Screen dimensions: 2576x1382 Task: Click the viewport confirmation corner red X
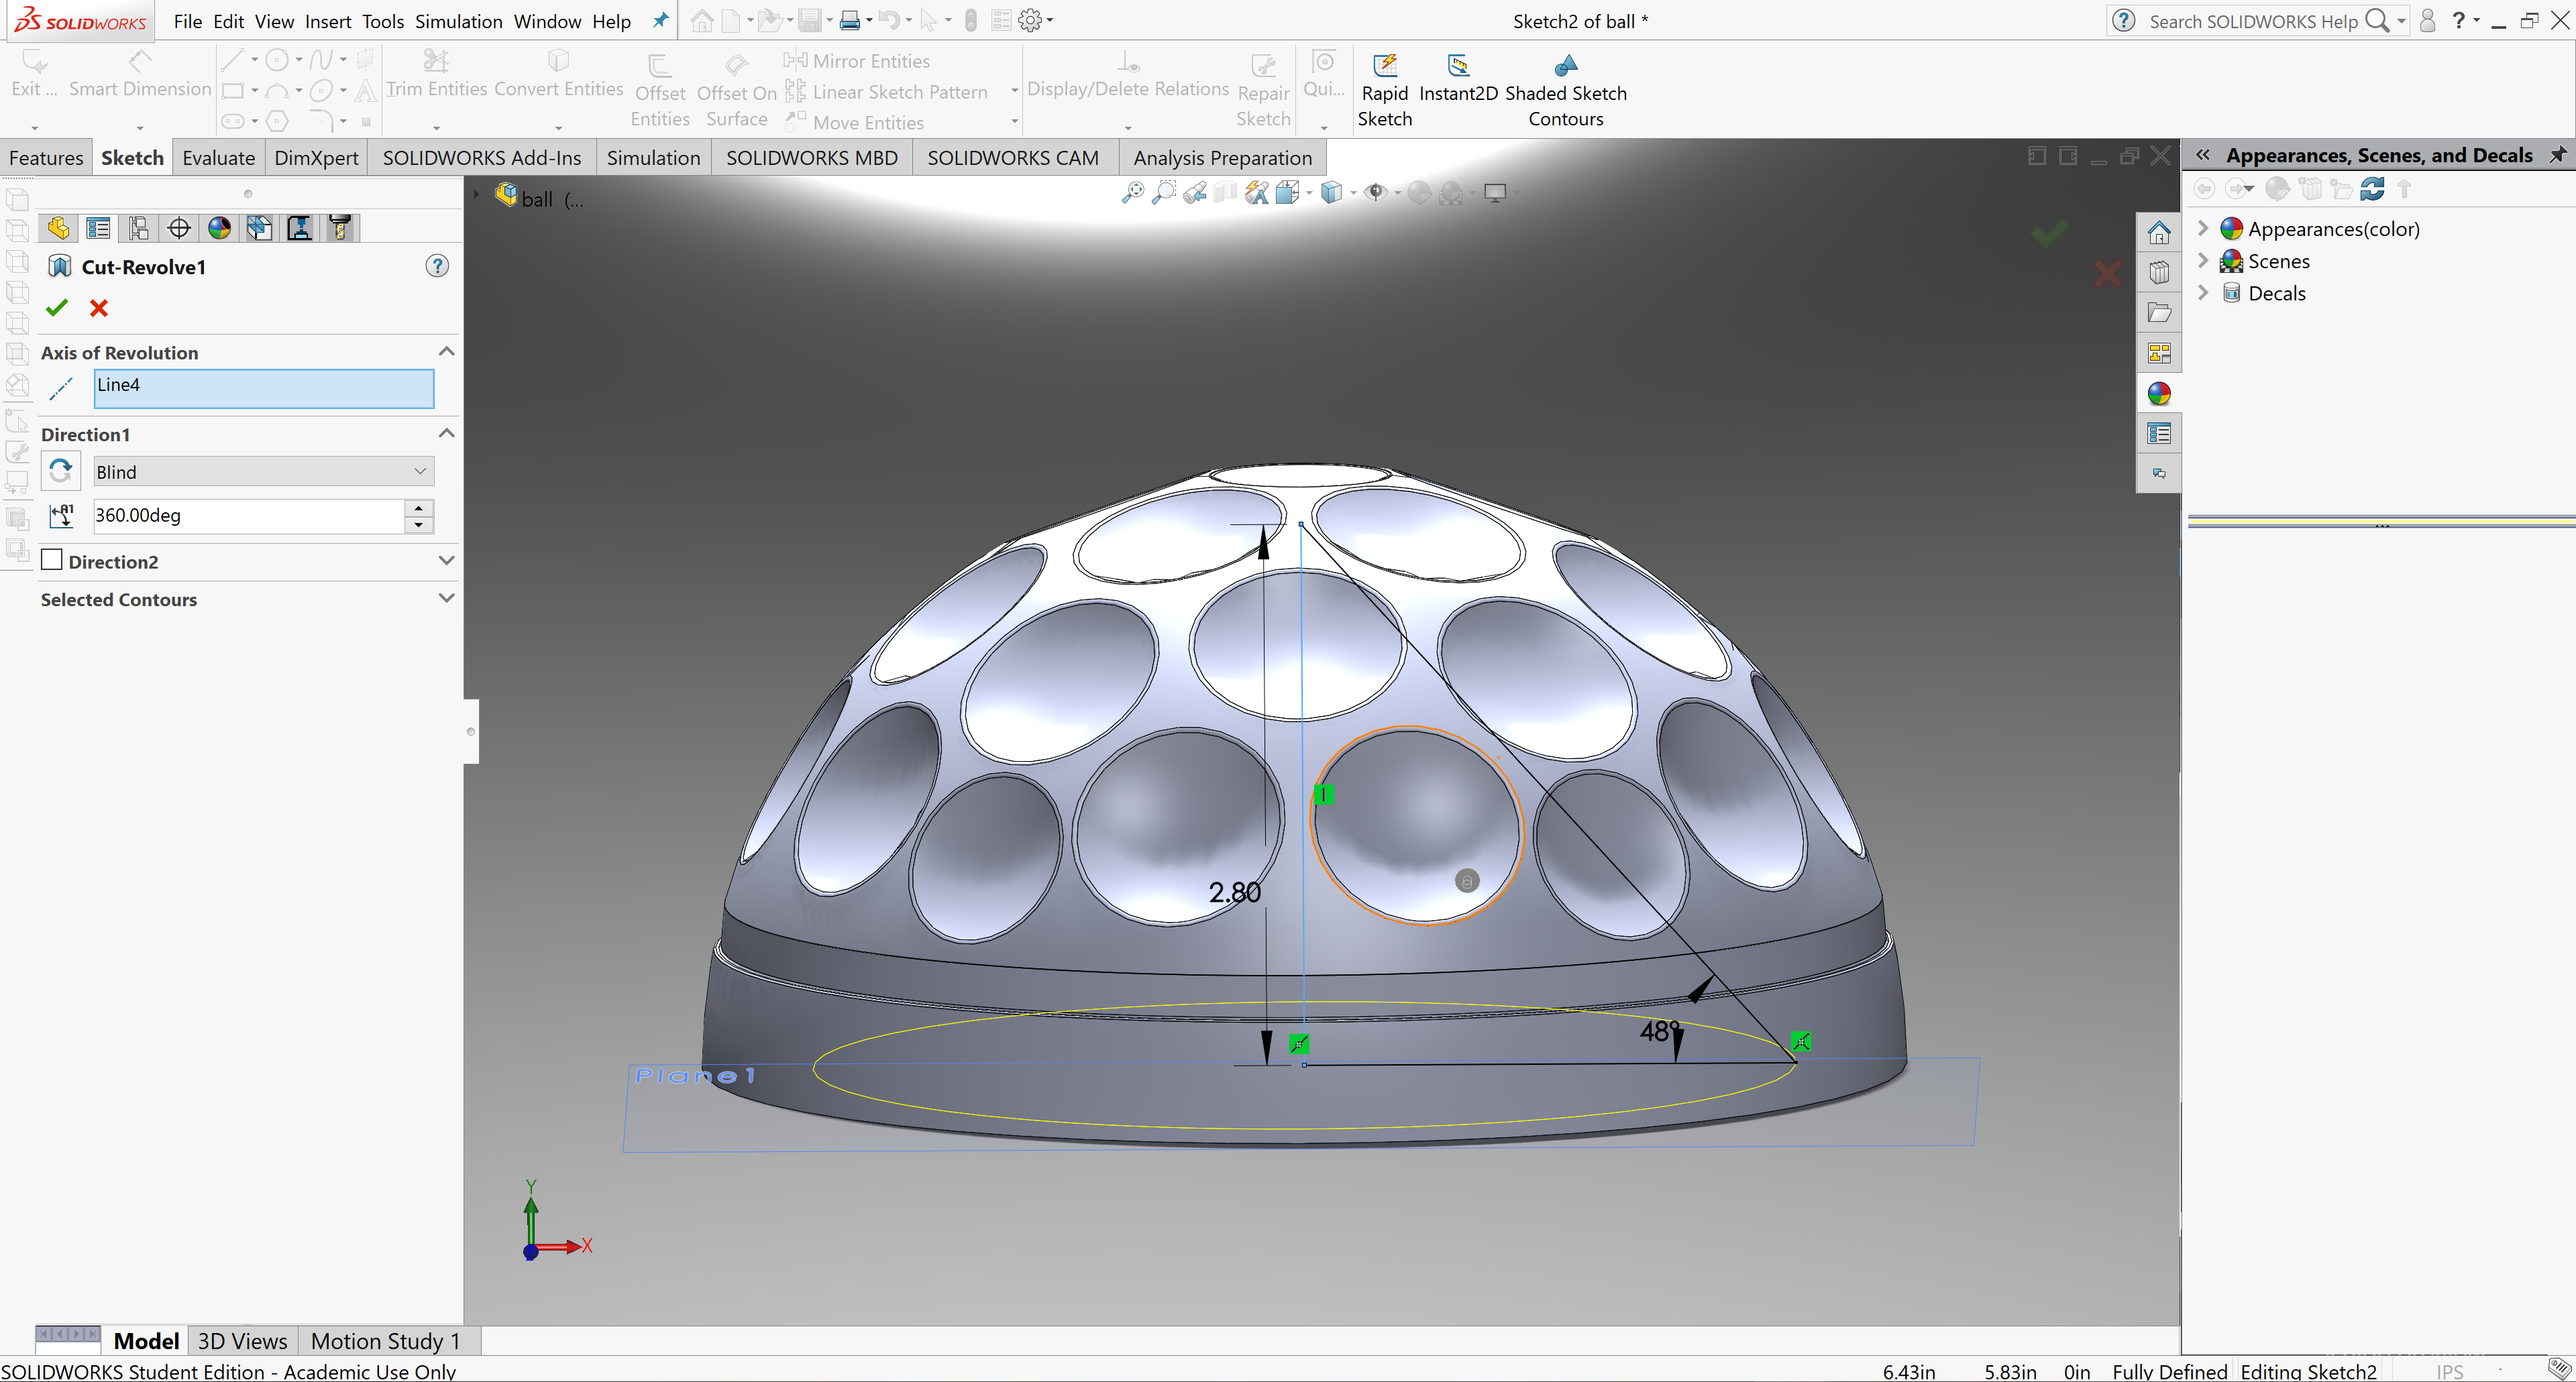click(2108, 274)
